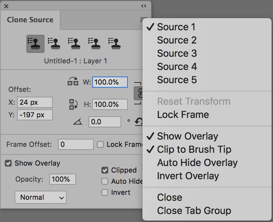Open the Normal blend mode dropdown
The width and height of the screenshot is (273, 222).
(x=41, y=197)
